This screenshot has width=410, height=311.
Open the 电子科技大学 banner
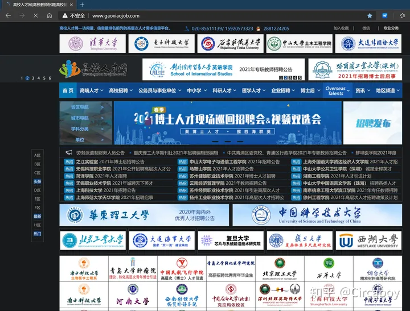click(162, 44)
